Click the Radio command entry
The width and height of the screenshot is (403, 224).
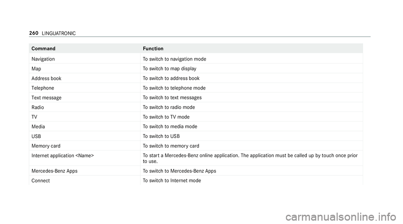[x=38, y=107]
